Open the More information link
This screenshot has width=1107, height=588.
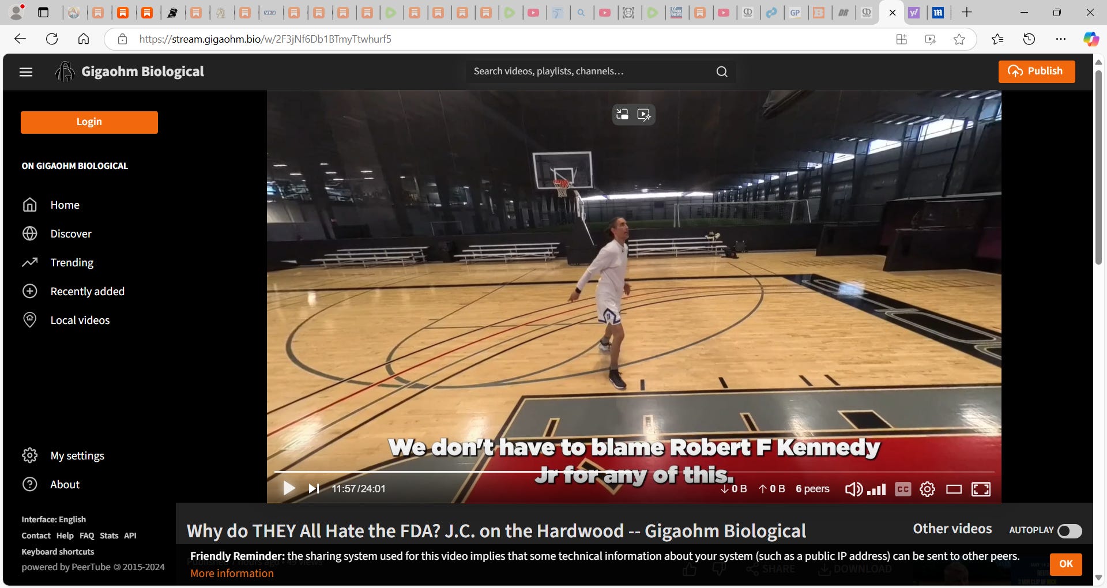(232, 574)
